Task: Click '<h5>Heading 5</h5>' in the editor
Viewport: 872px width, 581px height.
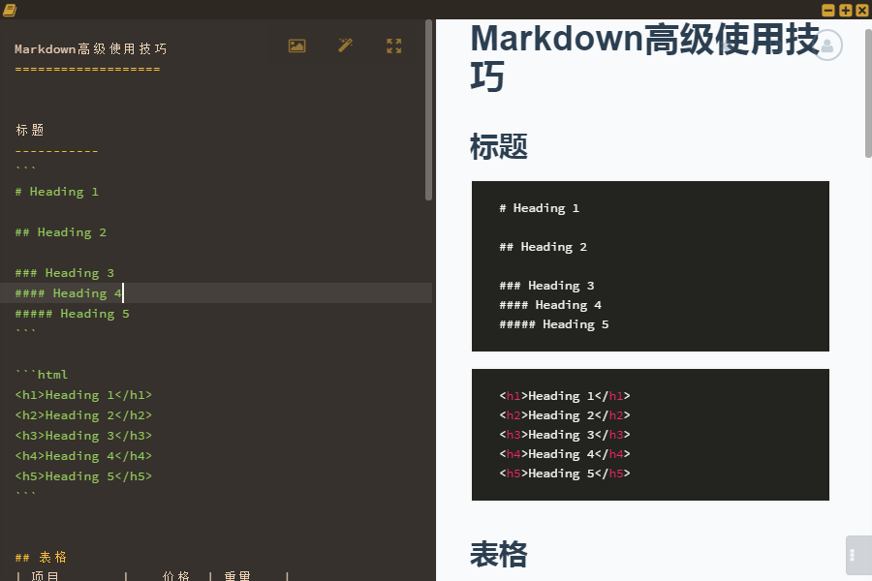Action: [x=83, y=475]
